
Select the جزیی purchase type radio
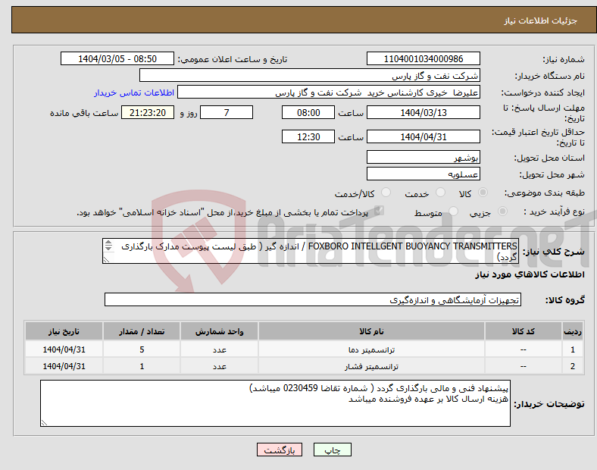tap(502, 211)
